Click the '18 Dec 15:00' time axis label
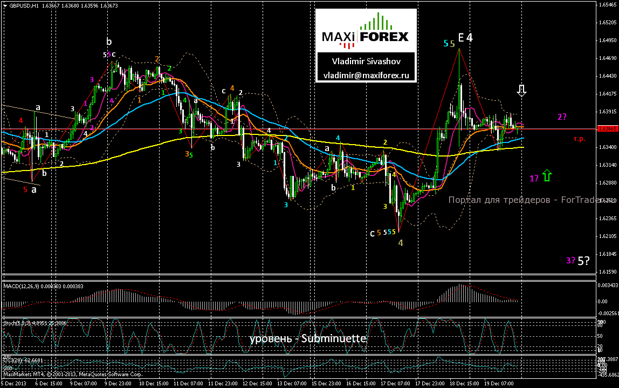This screenshot has height=388, width=619. 465,383
